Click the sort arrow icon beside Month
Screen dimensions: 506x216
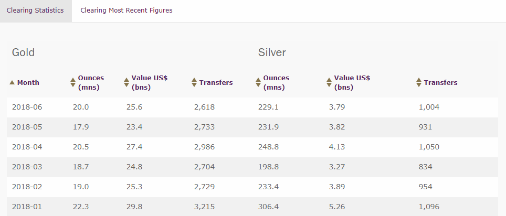click(12, 82)
